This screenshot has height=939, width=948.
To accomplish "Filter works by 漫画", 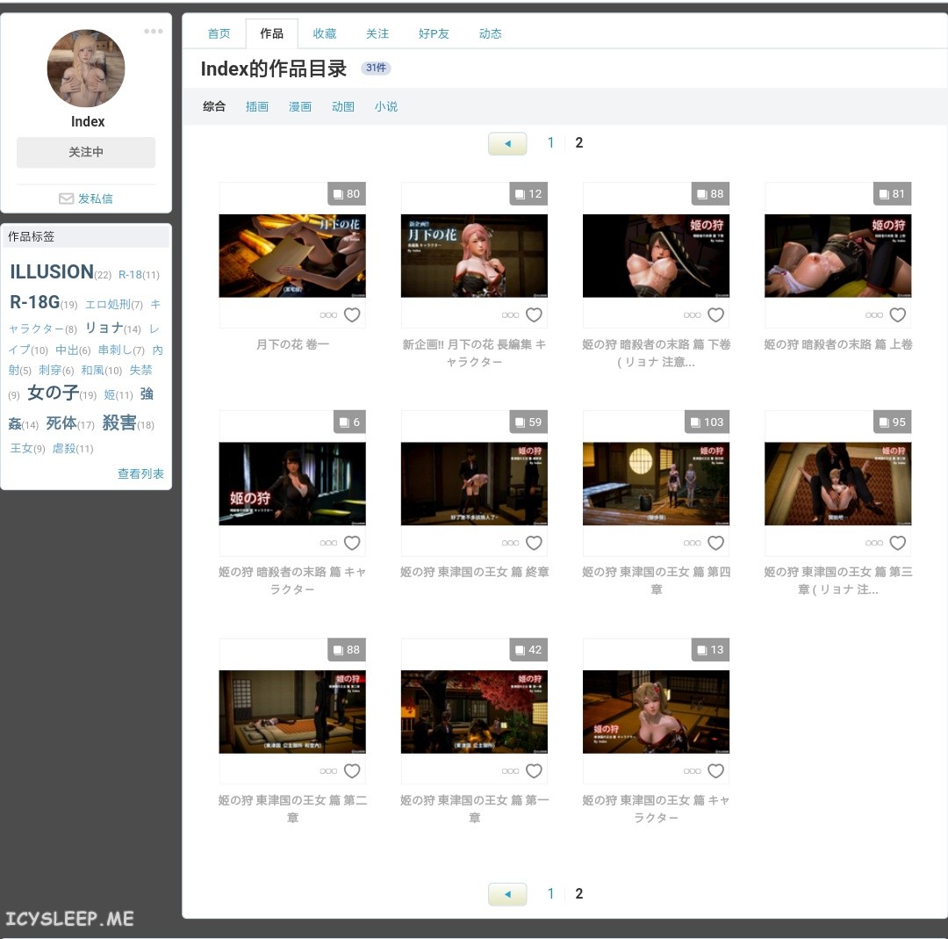I will tap(300, 106).
